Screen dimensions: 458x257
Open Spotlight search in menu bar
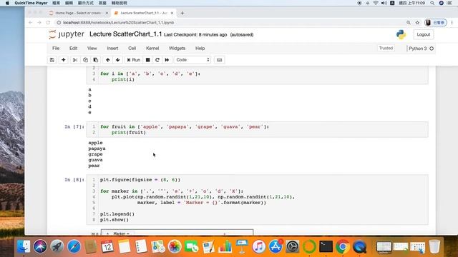point(432,3)
